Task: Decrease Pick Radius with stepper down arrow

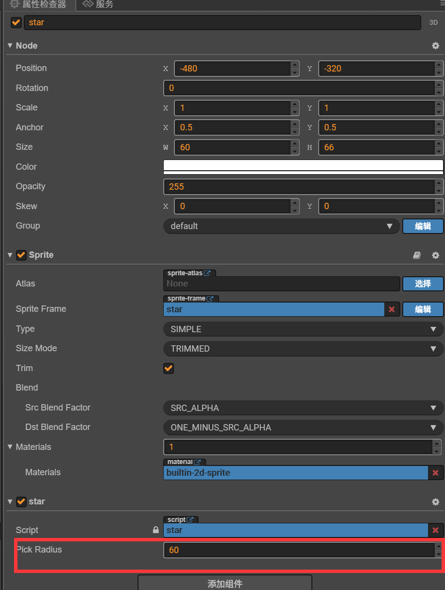Action: [x=439, y=554]
